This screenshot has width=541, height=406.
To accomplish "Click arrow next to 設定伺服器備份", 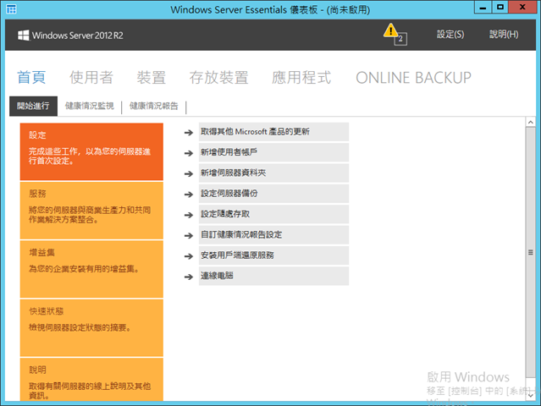I will coord(189,195).
